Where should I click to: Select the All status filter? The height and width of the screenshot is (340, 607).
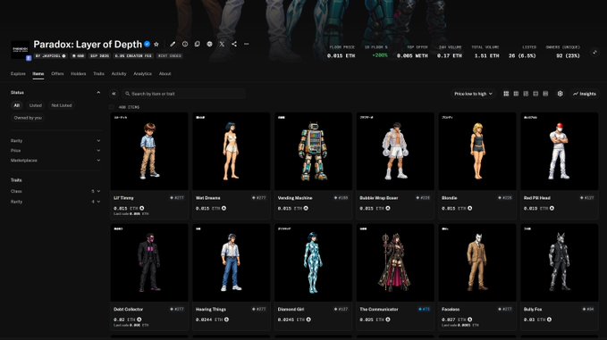tap(17, 105)
